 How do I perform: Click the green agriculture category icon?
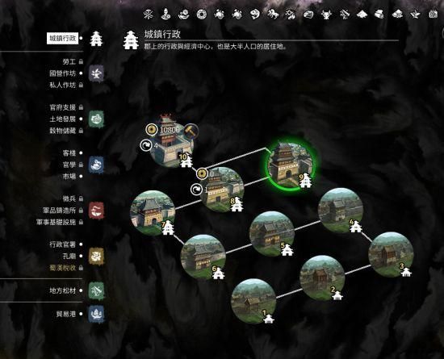click(x=96, y=119)
